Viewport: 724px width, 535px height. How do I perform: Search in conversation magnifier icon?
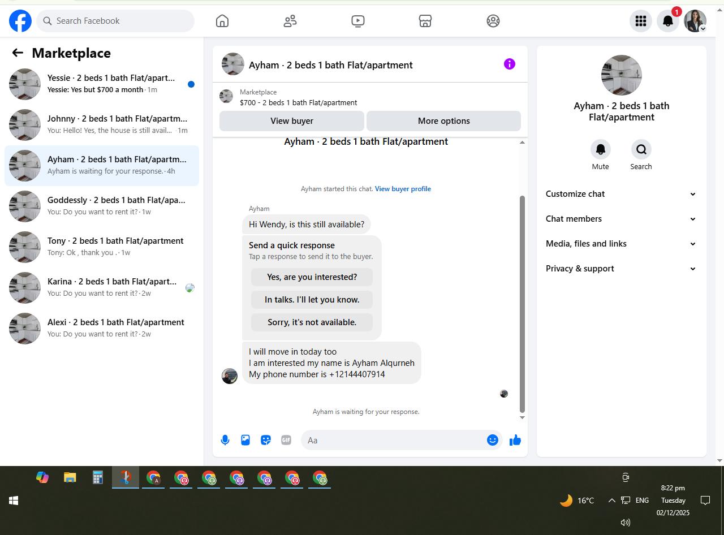coord(641,149)
